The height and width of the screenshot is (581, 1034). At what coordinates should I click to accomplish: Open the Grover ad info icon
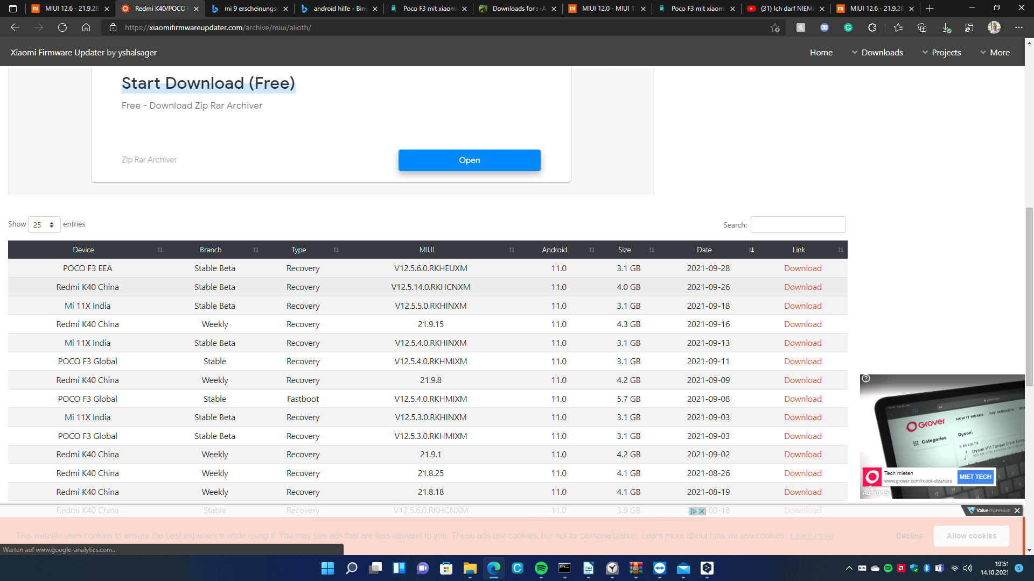tap(866, 379)
